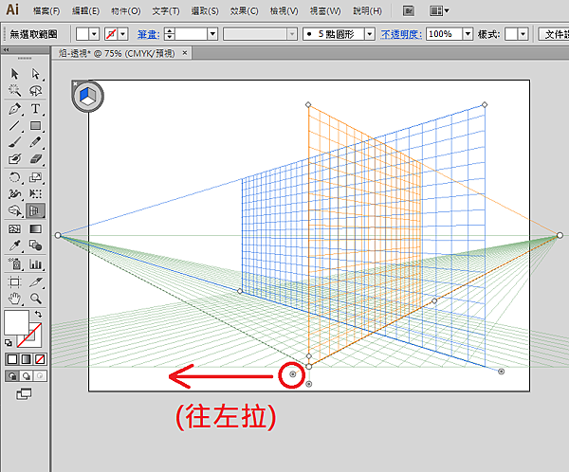
Task: Choose the Eyedropper tool
Action: (14, 245)
